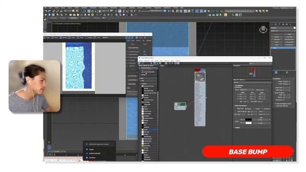This screenshot has width=306, height=172.
Task: Expand the Bloom and Glare section
Action: pos(133,76)
